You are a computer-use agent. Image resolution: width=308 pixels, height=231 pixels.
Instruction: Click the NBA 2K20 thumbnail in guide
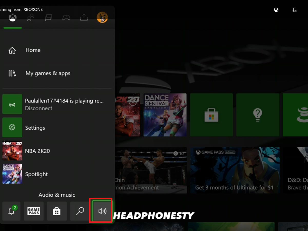[12, 151]
